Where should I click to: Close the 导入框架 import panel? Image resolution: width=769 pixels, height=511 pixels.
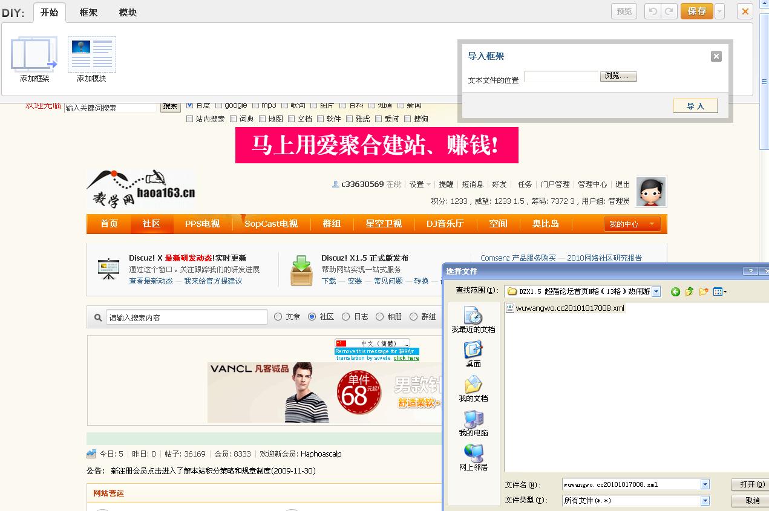[x=716, y=56]
